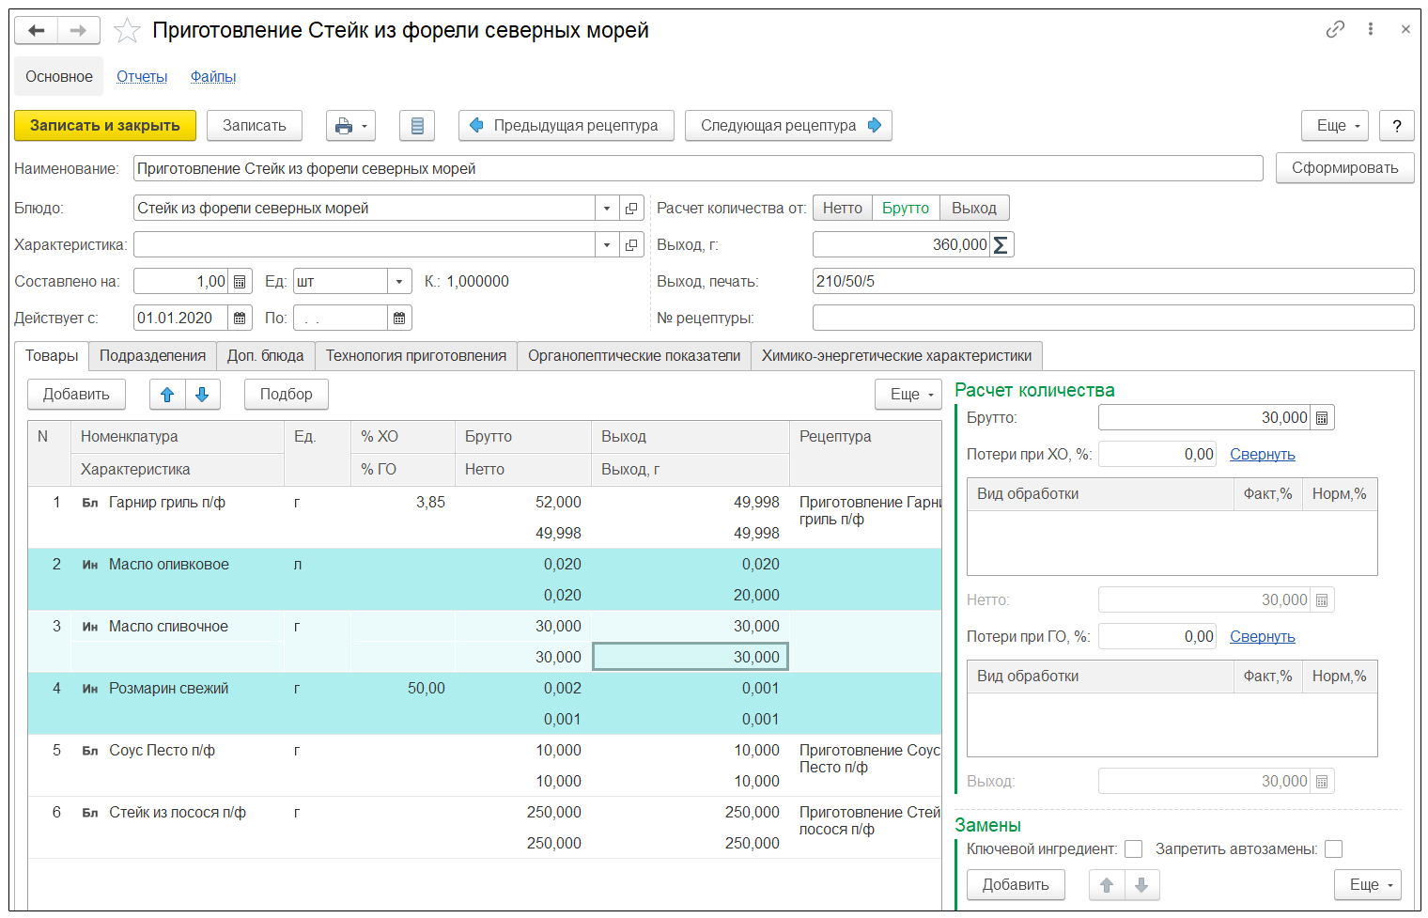Open the Ед unit dropdown
1428x918 pixels.
click(399, 282)
